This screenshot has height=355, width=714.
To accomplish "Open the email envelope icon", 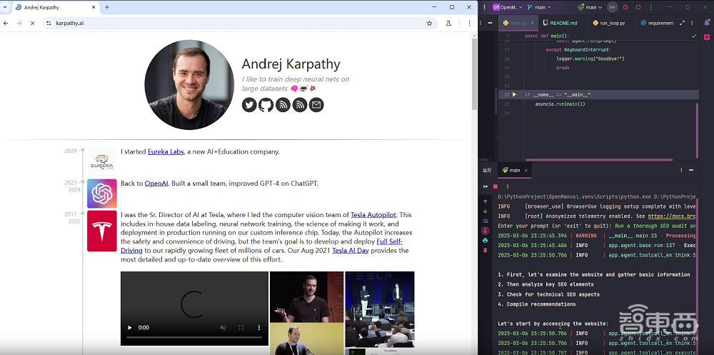I will pos(316,105).
